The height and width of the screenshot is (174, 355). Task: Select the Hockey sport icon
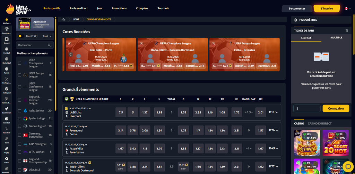(x=7, y=79)
